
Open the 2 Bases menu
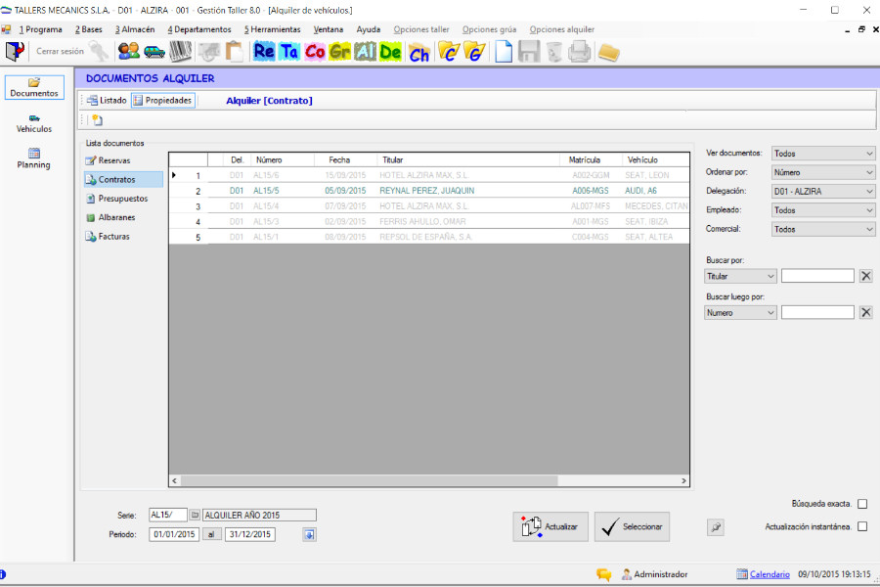[x=89, y=29]
